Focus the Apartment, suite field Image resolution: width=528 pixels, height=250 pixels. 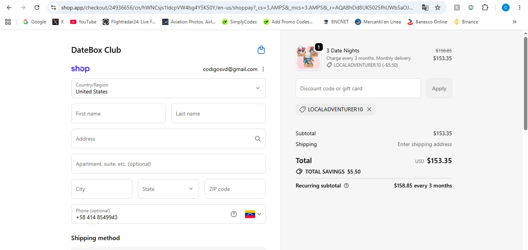tap(169, 164)
